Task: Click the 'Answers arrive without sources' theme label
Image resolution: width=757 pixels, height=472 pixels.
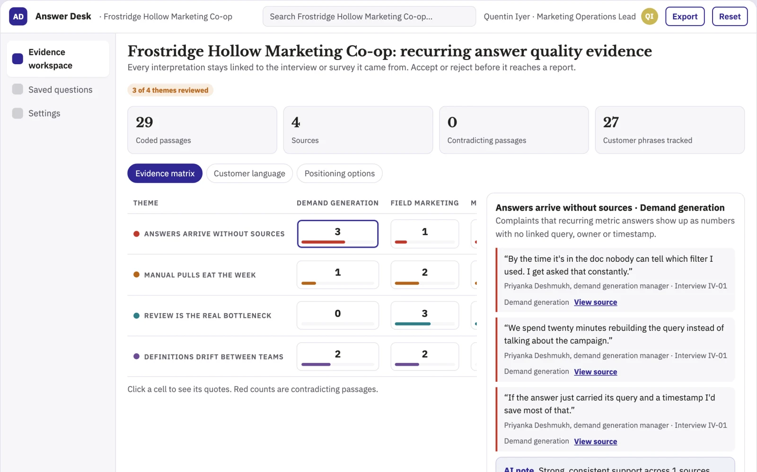Action: pyautogui.click(x=214, y=234)
